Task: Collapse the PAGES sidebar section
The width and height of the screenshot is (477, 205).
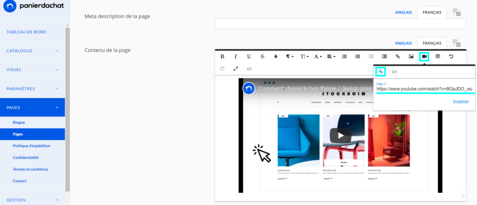Action: click(32, 107)
